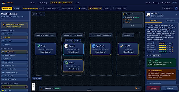Click the Stack Hints stacked-layers icon

pos(41,88)
